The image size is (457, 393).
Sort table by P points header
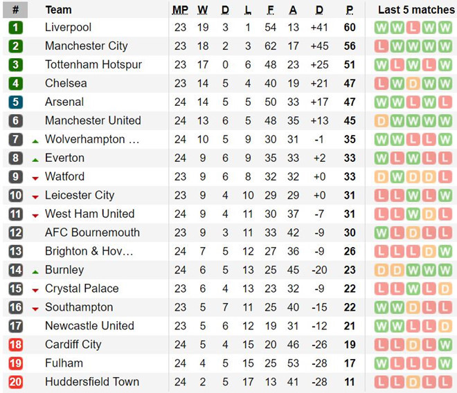click(x=350, y=10)
